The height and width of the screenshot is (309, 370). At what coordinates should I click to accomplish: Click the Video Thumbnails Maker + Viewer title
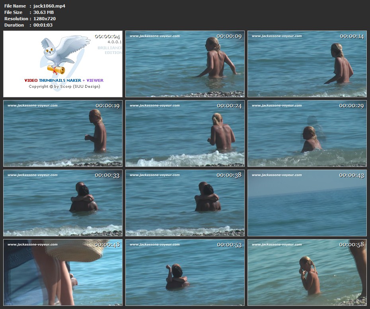[x=64, y=80]
